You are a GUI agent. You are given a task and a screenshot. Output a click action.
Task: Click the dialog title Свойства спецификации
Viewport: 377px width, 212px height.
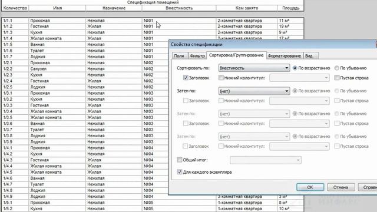coord(196,45)
